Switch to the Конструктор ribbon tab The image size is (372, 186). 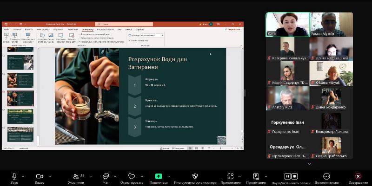43,29
